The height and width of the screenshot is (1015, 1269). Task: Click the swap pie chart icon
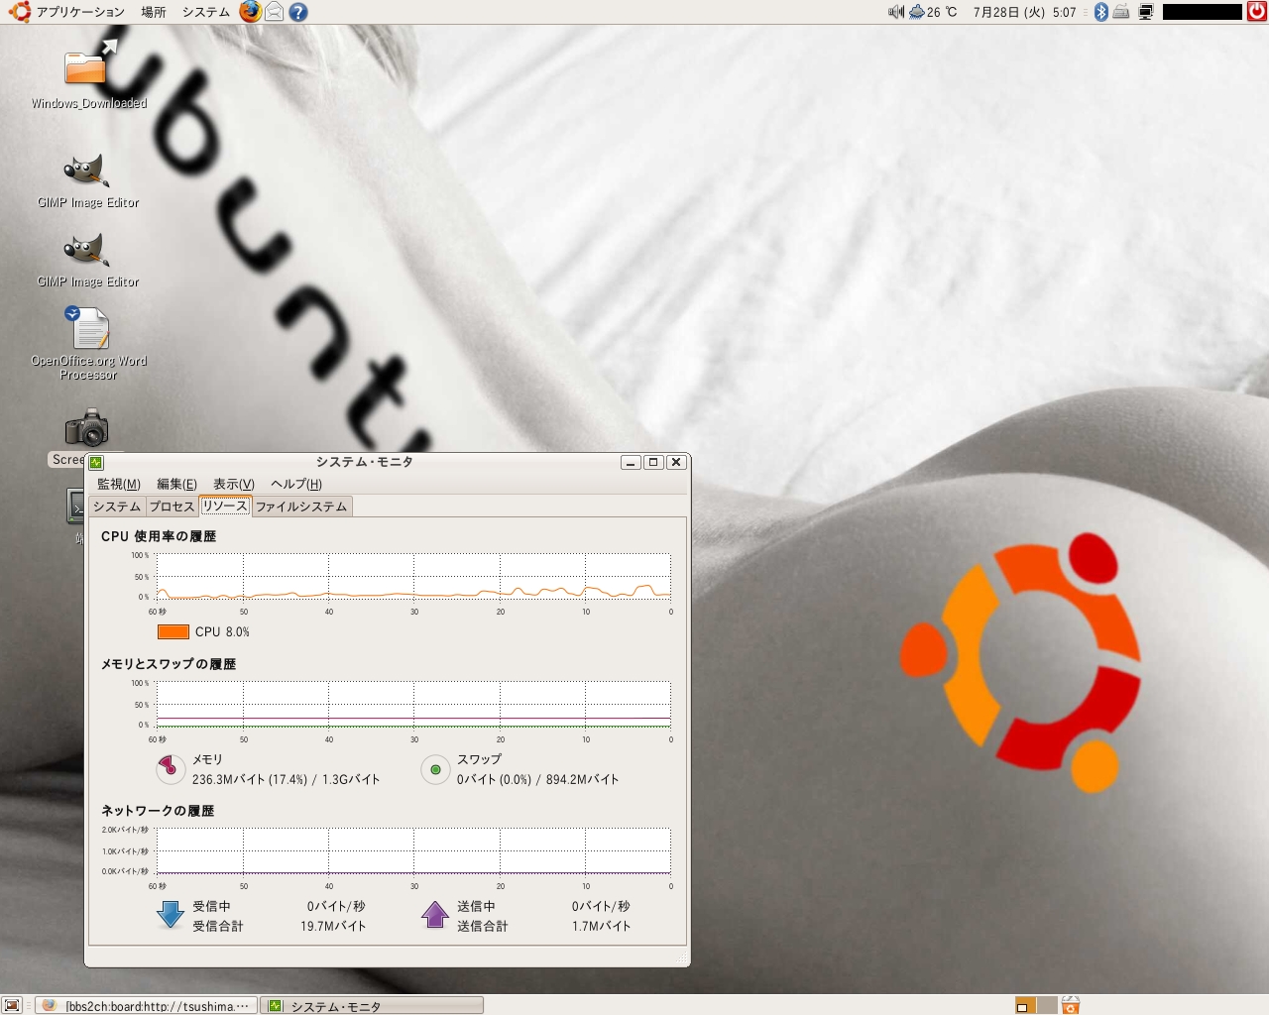pyautogui.click(x=435, y=769)
